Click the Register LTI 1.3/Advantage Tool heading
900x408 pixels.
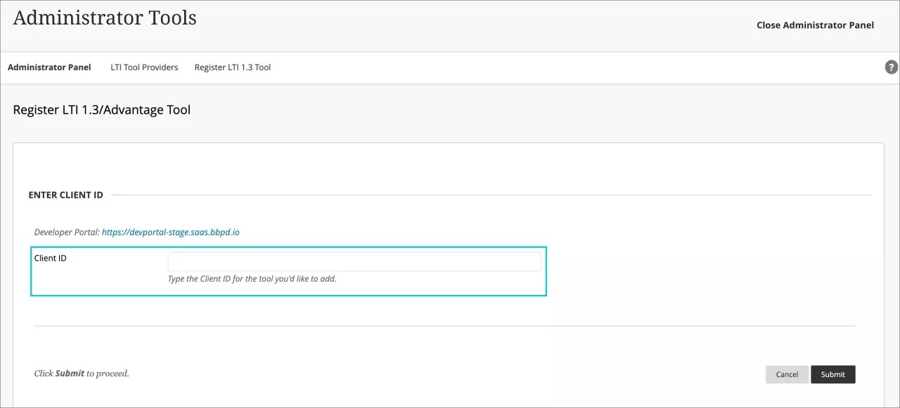pyautogui.click(x=101, y=110)
